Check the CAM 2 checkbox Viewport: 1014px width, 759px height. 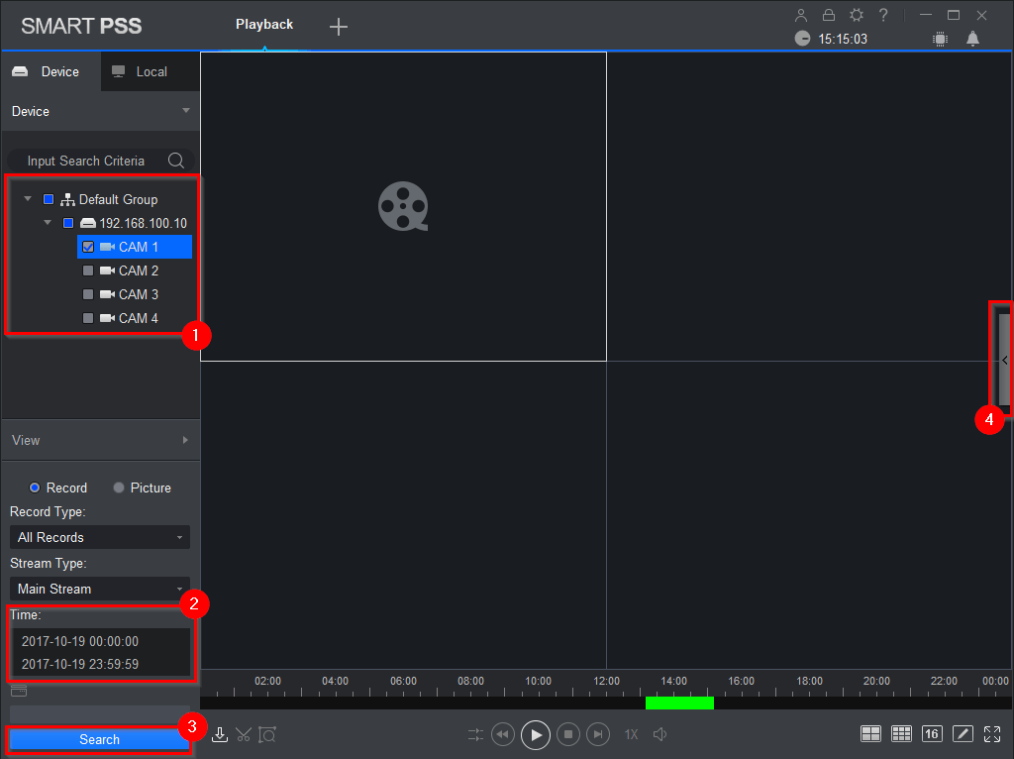click(x=88, y=271)
